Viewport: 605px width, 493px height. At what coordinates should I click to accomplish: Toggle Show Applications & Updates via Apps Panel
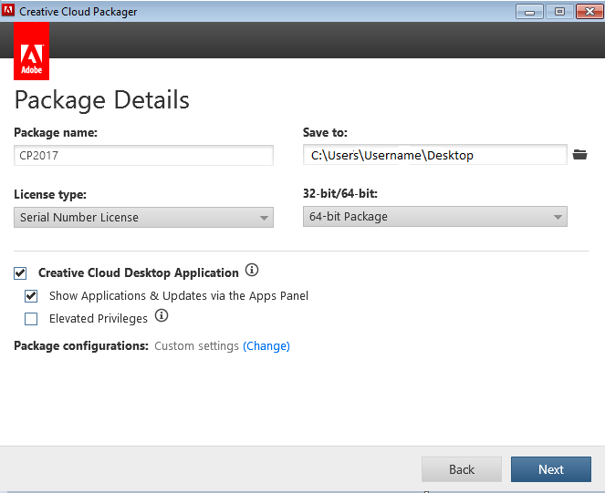pyautogui.click(x=31, y=295)
